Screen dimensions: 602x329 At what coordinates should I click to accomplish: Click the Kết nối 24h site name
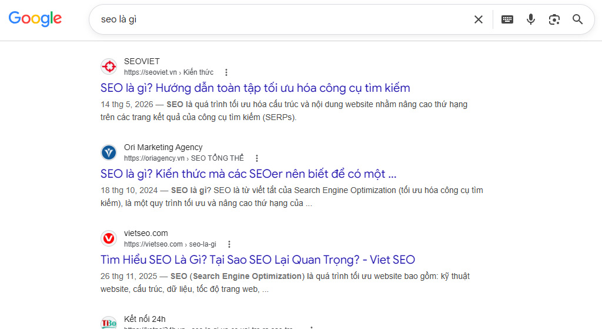coord(145,319)
